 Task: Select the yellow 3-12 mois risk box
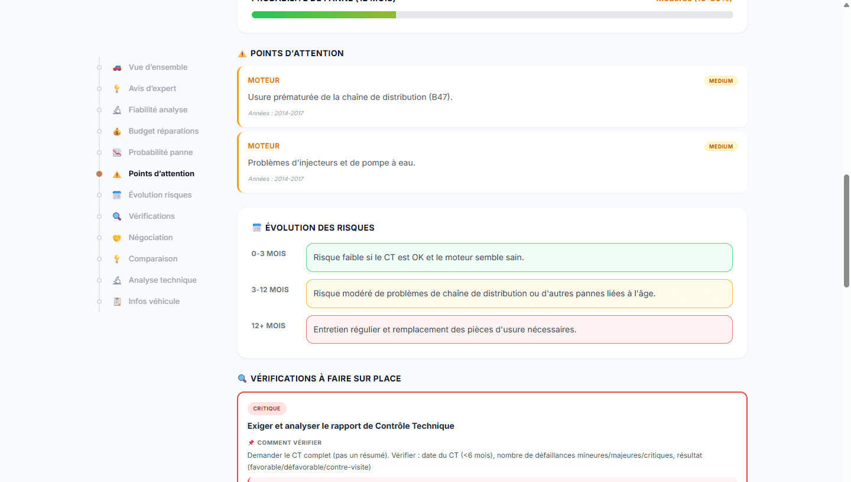(519, 294)
